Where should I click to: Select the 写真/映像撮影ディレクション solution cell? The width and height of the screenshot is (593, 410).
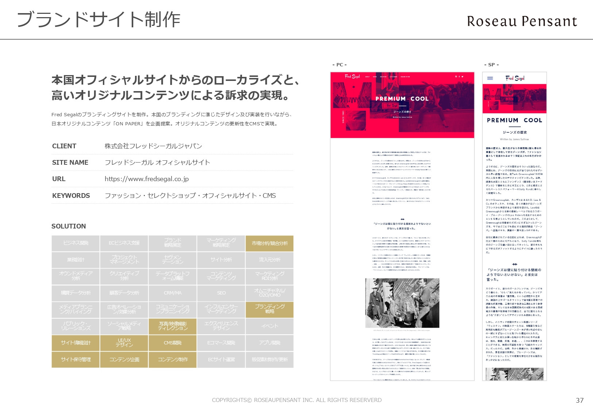pos(172,327)
